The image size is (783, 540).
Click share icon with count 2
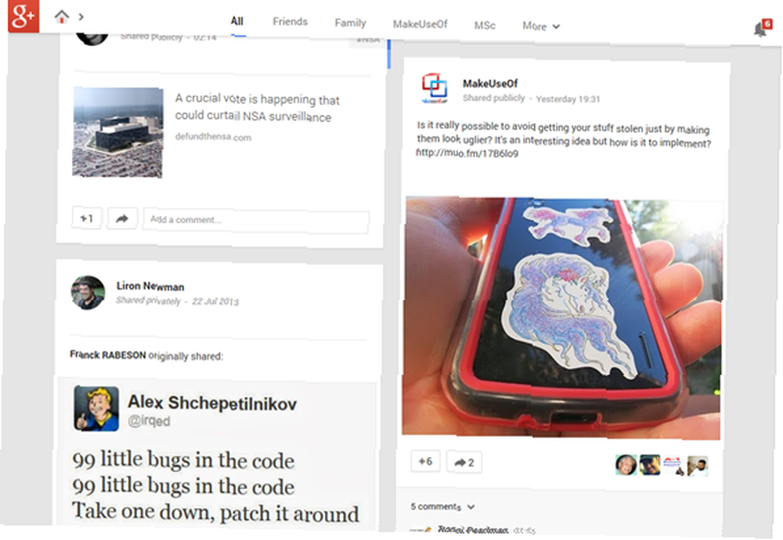tap(464, 463)
